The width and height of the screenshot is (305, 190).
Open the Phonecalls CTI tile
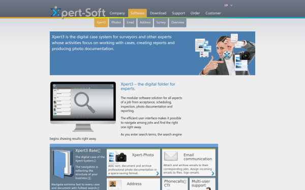pos(175,184)
